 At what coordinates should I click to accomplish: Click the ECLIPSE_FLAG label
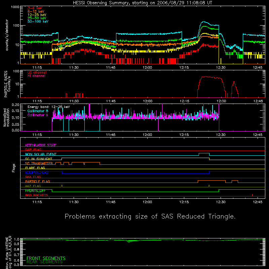(x=37, y=172)
